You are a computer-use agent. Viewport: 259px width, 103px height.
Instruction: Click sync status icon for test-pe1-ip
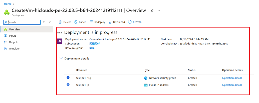pyautogui.click(x=68, y=84)
